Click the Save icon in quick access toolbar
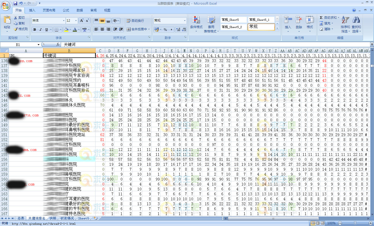374x226 pixels. point(15,3)
